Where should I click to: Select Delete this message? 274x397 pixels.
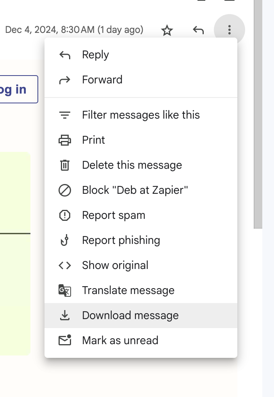pos(141,165)
